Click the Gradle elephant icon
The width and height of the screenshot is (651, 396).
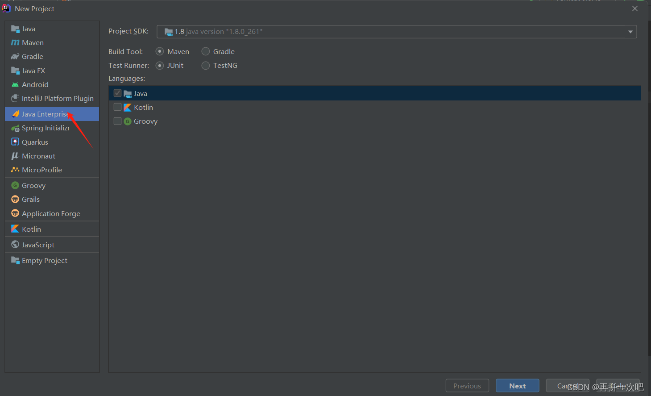tap(15, 57)
